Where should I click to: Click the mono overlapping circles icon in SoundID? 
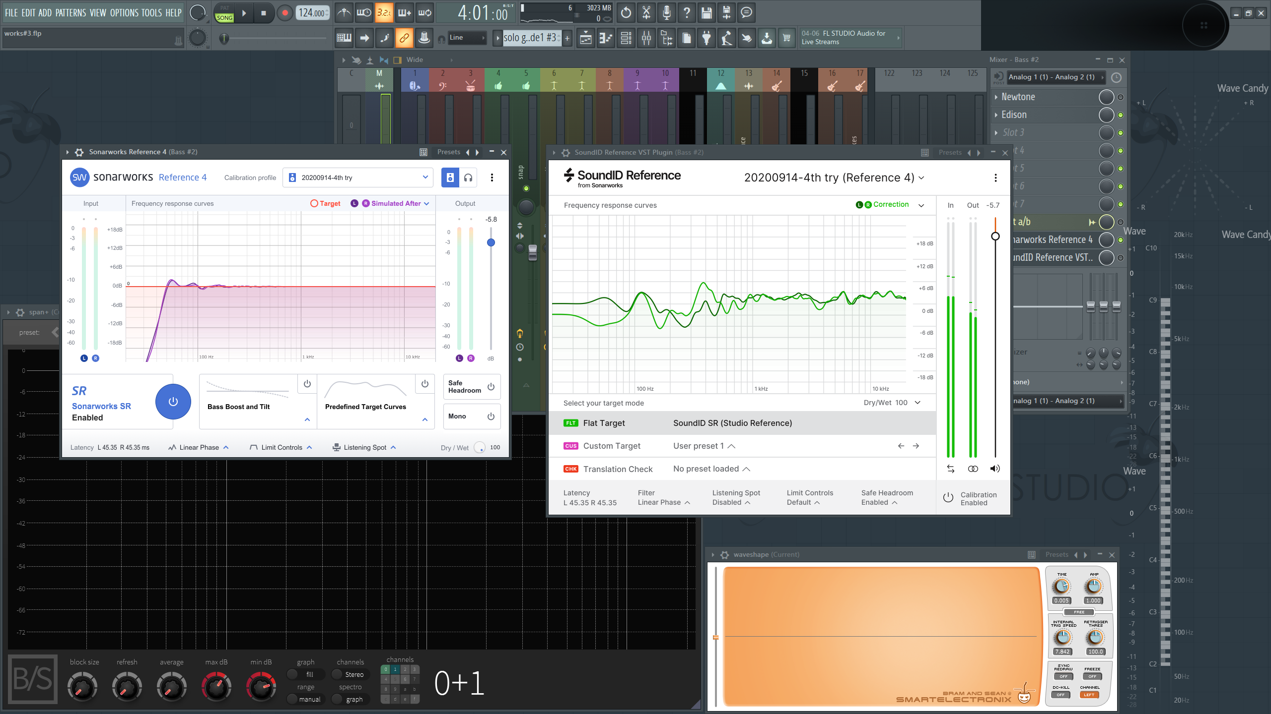[973, 469]
